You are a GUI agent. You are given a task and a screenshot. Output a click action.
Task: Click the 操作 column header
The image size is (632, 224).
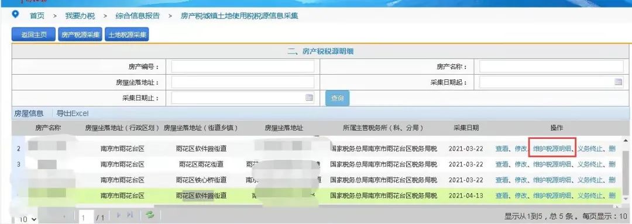click(x=557, y=128)
